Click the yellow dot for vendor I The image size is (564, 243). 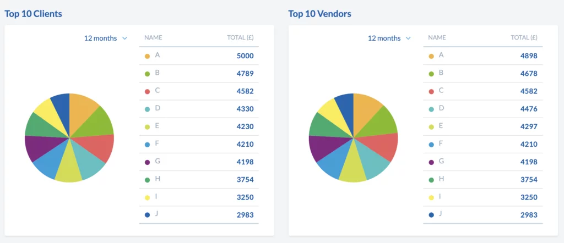tap(431, 197)
